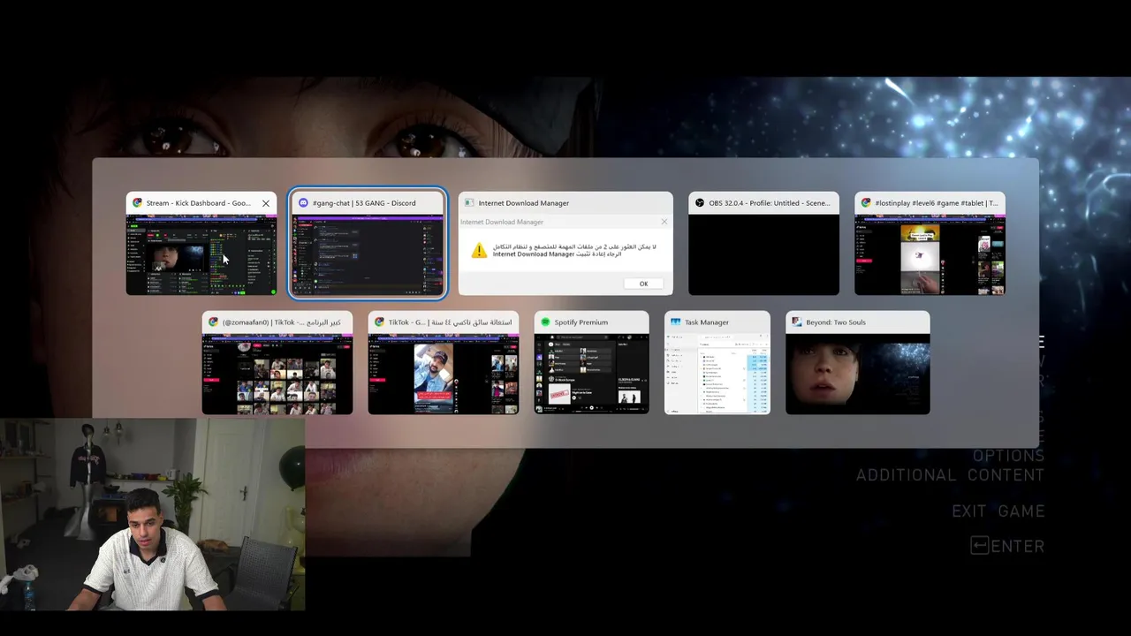This screenshot has width=1131, height=636.
Task: Select EXIT GAME in game menu
Action: coord(998,511)
